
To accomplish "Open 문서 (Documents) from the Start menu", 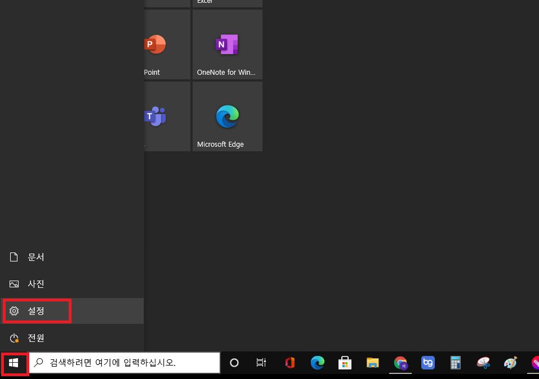I will (x=72, y=257).
